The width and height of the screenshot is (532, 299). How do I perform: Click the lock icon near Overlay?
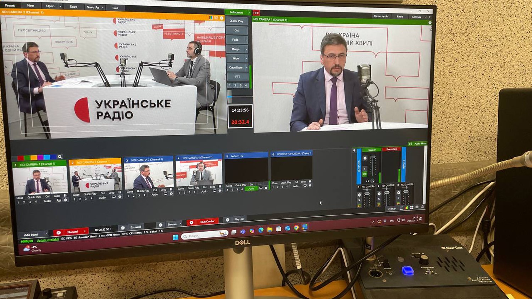pos(422,207)
